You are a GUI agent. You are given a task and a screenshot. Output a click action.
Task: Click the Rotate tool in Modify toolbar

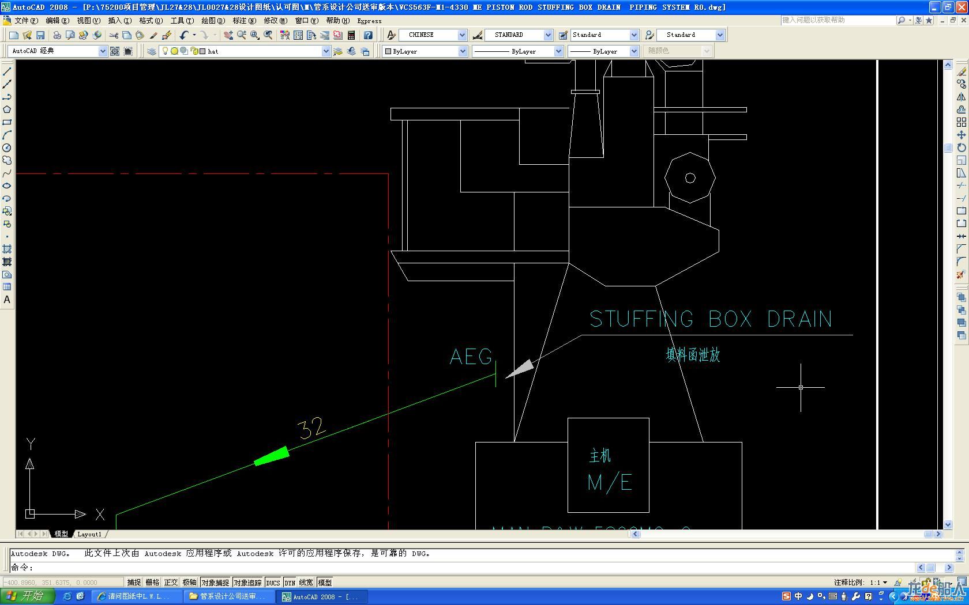(961, 148)
